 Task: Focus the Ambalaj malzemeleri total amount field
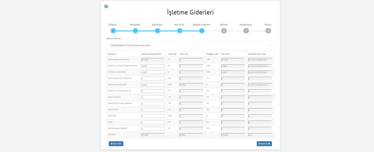pos(153,72)
